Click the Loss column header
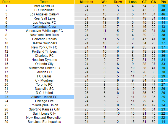This screenshot has height=124, width=168. pos(132,2)
